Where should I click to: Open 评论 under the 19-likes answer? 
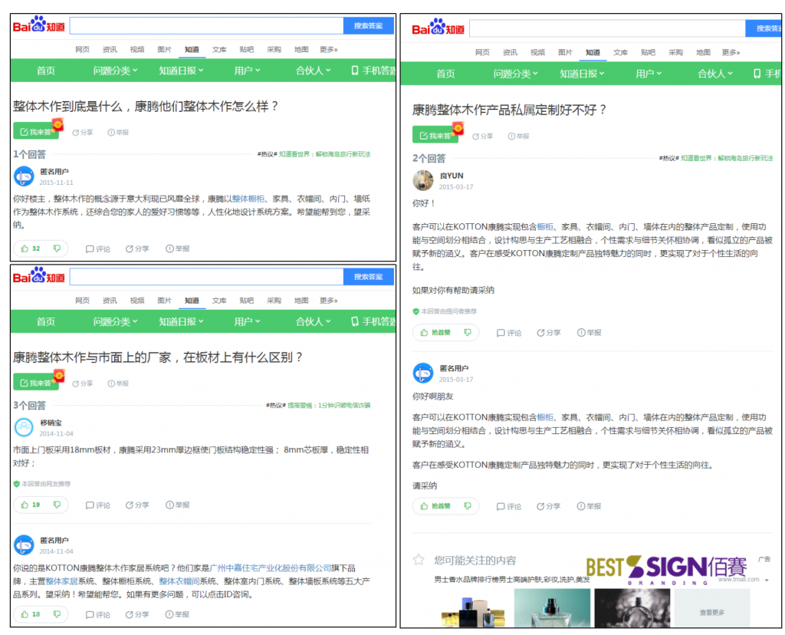(98, 505)
